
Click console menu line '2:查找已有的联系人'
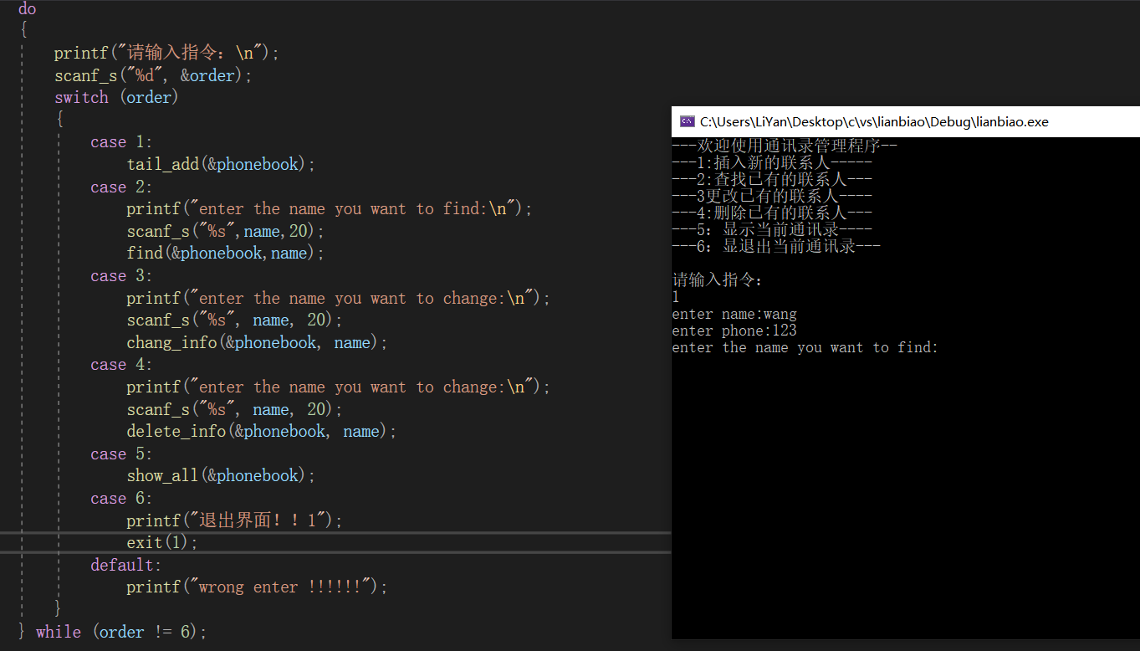(x=772, y=179)
